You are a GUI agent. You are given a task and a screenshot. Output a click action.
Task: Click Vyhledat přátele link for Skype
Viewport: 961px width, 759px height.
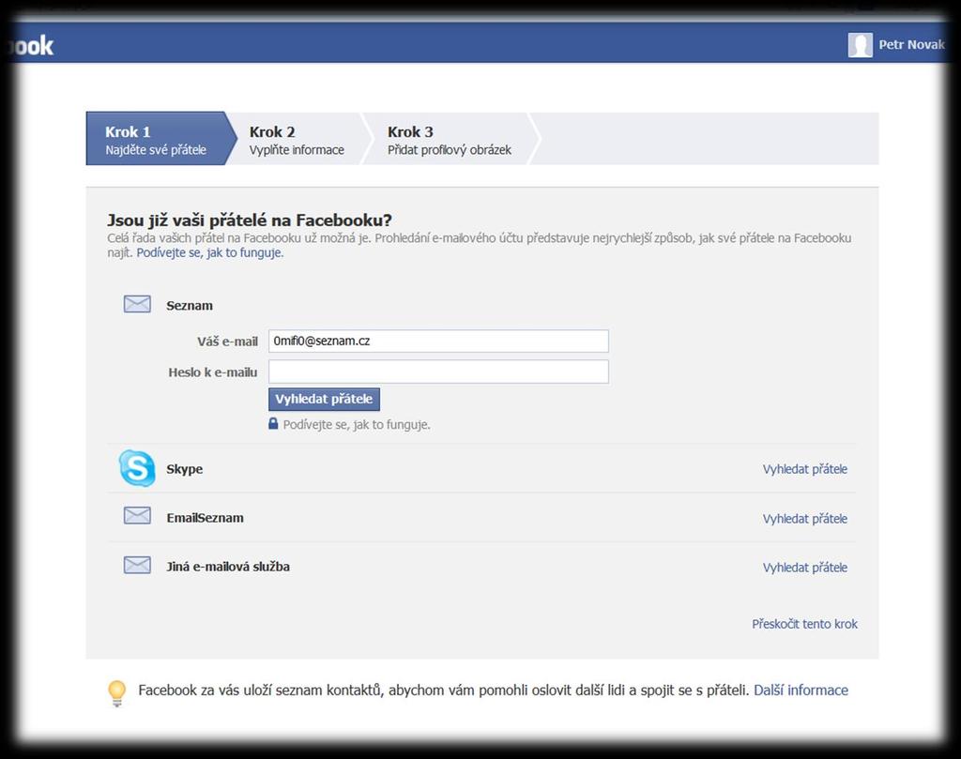point(804,469)
